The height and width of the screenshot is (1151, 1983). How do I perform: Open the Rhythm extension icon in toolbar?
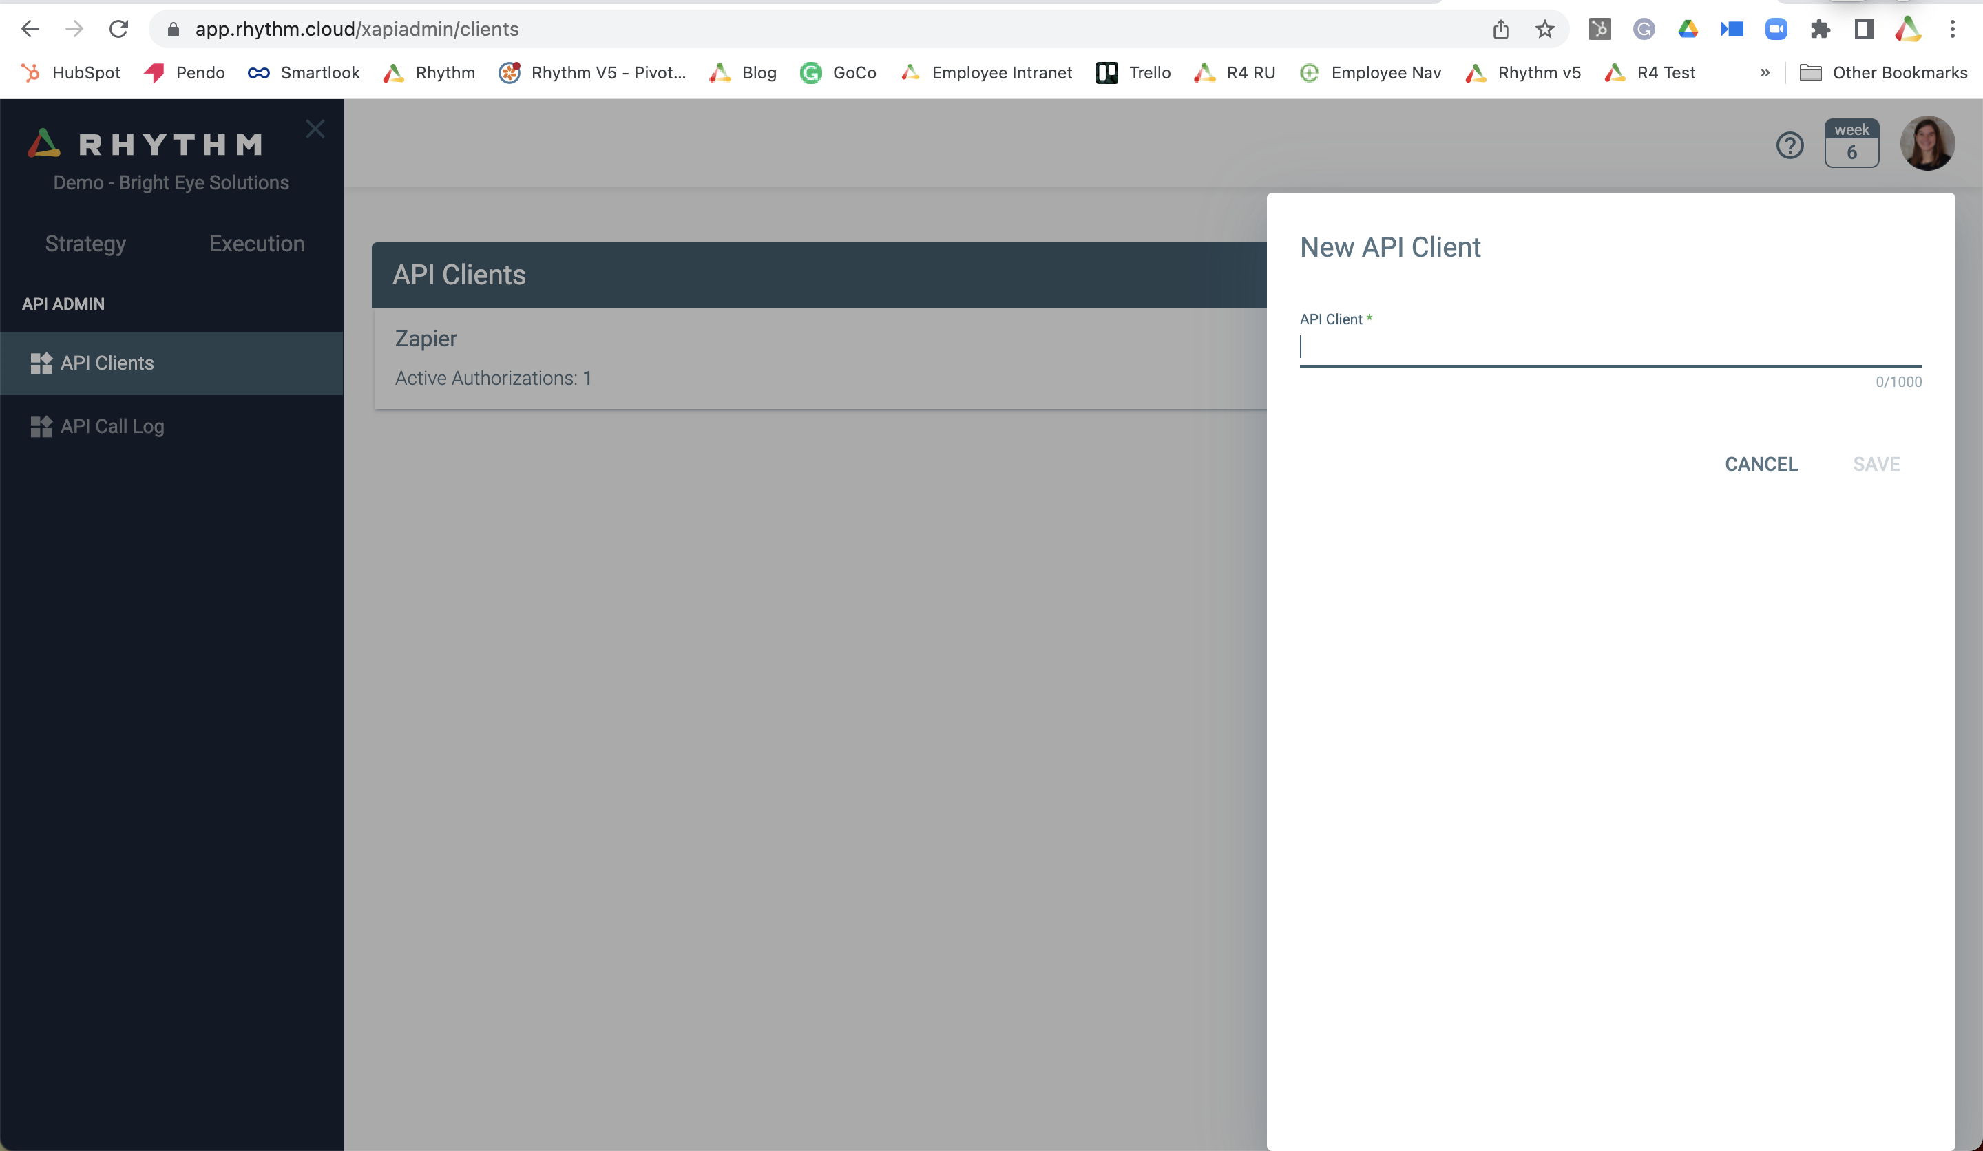(x=1908, y=29)
